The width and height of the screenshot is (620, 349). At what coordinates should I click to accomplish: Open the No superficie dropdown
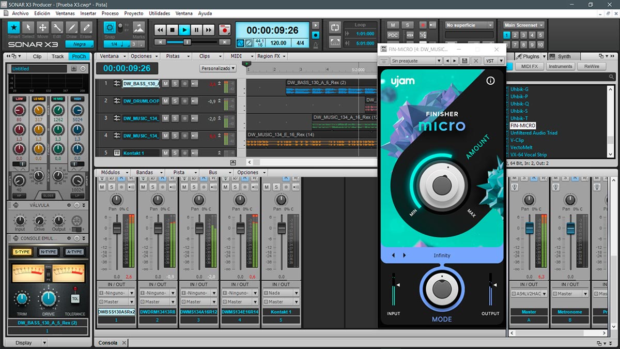tap(469, 25)
